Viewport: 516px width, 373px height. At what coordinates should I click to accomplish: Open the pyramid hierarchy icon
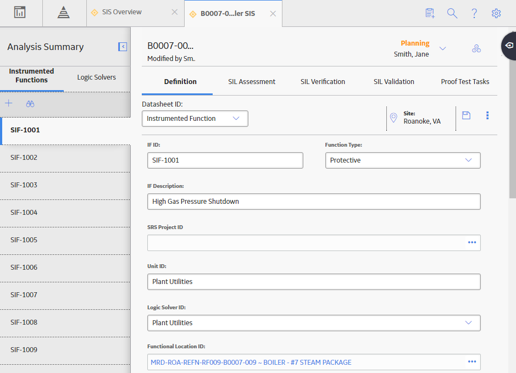pyautogui.click(x=64, y=13)
